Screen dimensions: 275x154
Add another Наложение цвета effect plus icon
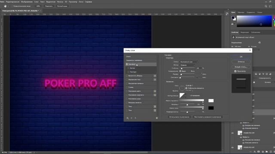[x=155, y=91]
